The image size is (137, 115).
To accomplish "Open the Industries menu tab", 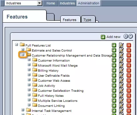I will (x=67, y=3).
